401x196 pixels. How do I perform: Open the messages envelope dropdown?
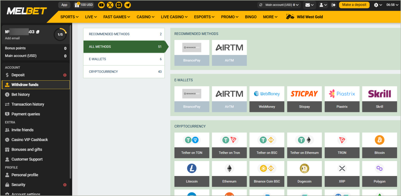(309, 5)
